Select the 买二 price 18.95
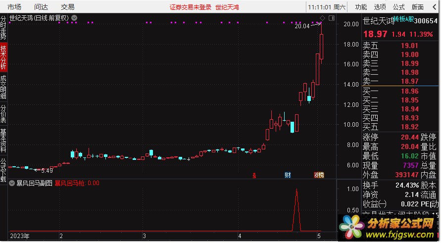The width and height of the screenshot is (442, 243). pyautogui.click(x=410, y=100)
